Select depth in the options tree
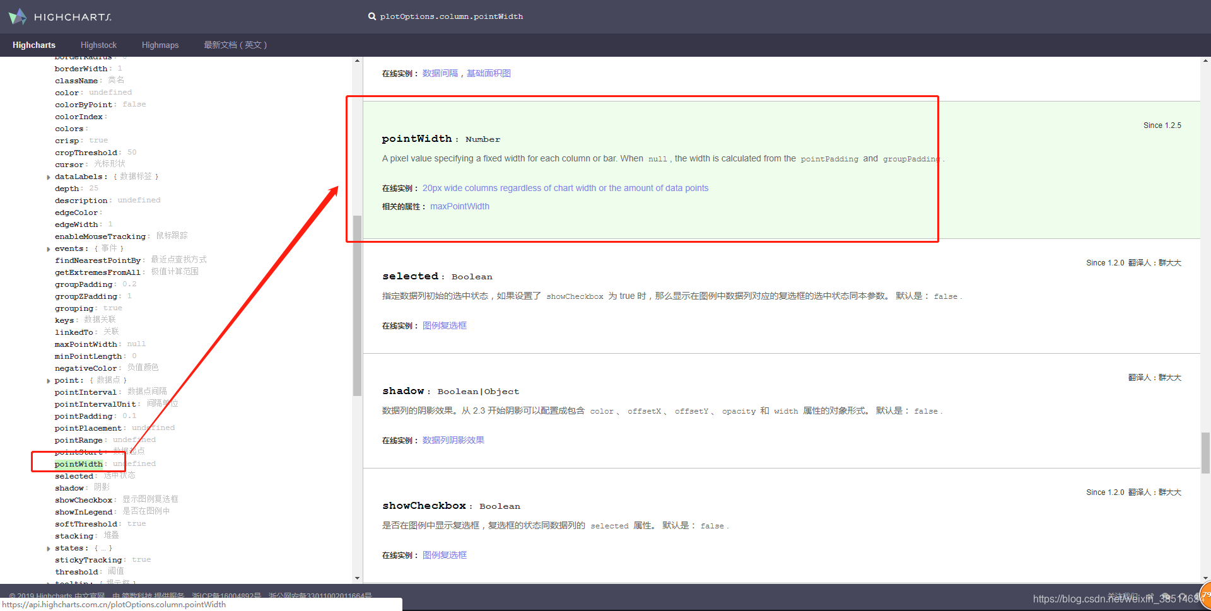The width and height of the screenshot is (1211, 611). click(x=67, y=189)
